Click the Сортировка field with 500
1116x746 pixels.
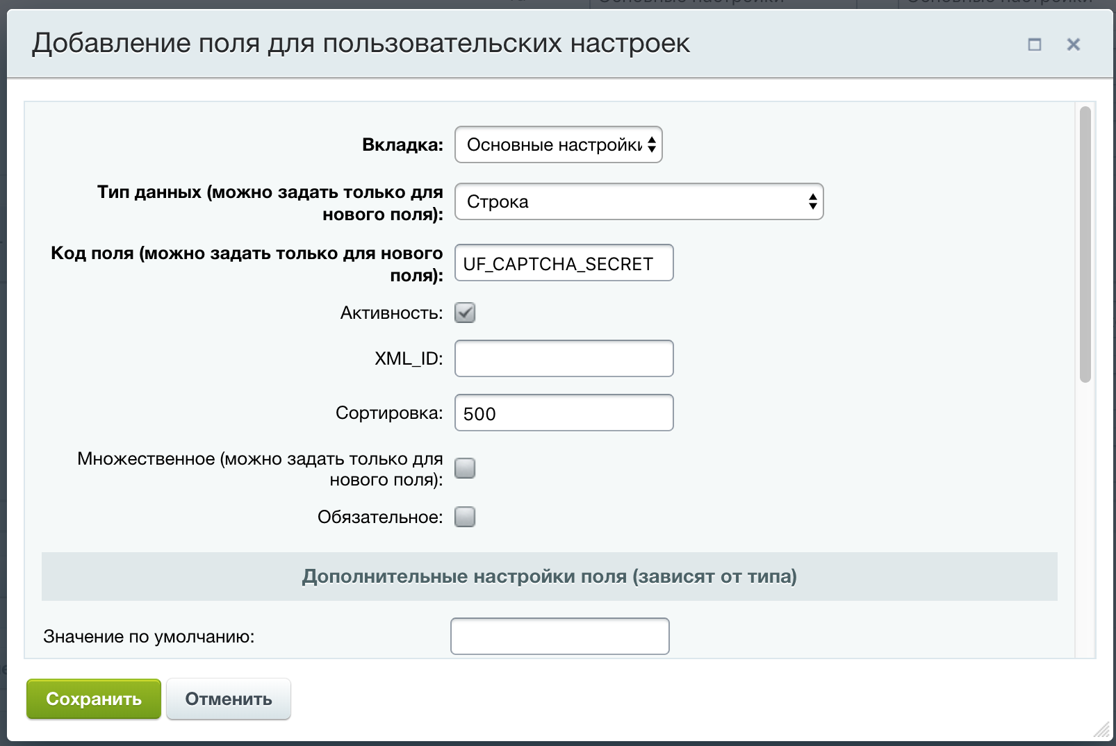[x=564, y=413]
